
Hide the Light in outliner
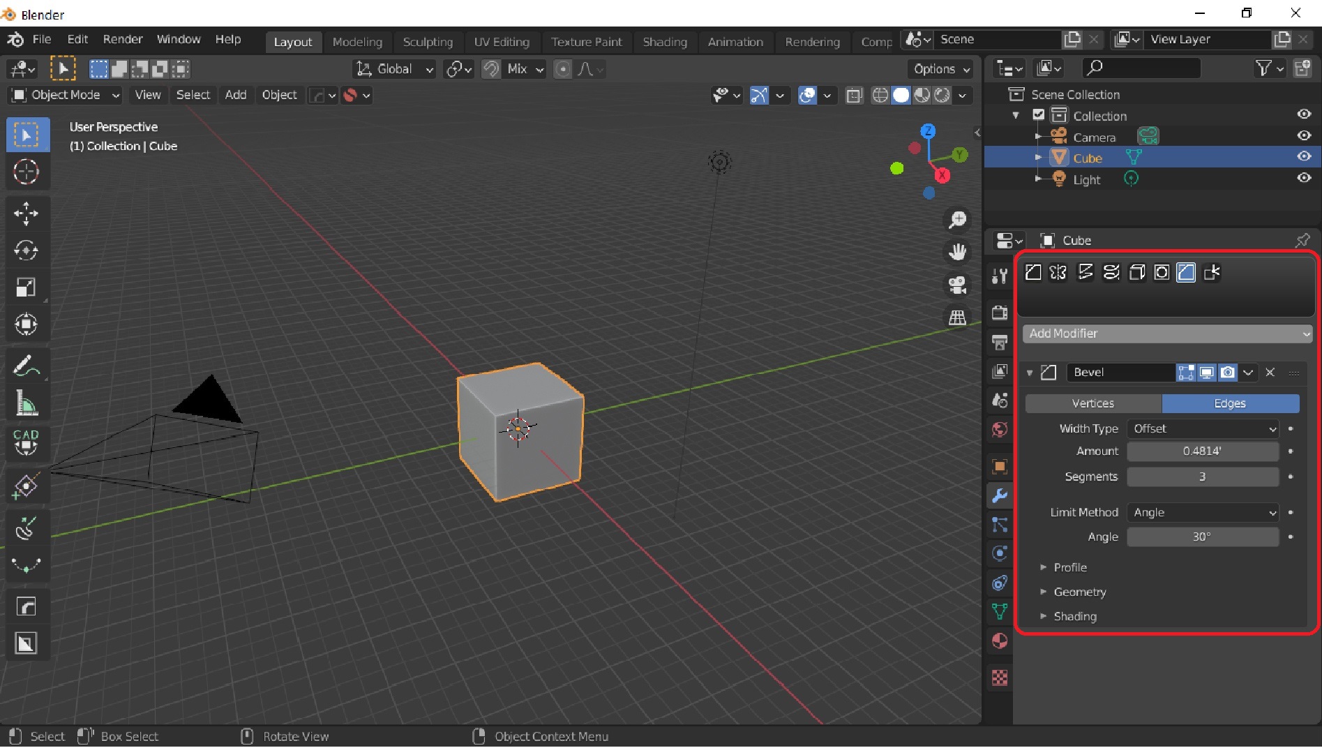tap(1303, 178)
